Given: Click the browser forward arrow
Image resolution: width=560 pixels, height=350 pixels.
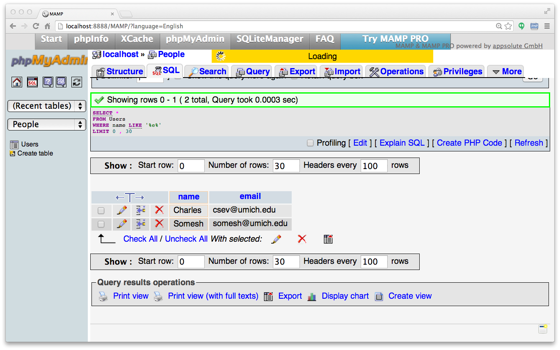Looking at the screenshot, I should click(x=25, y=26).
